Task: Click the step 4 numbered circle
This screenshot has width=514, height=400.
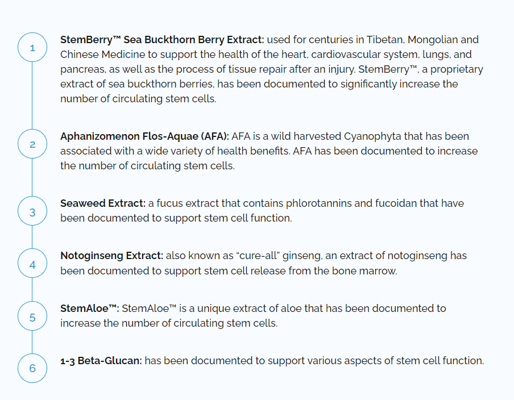Action: click(32, 265)
